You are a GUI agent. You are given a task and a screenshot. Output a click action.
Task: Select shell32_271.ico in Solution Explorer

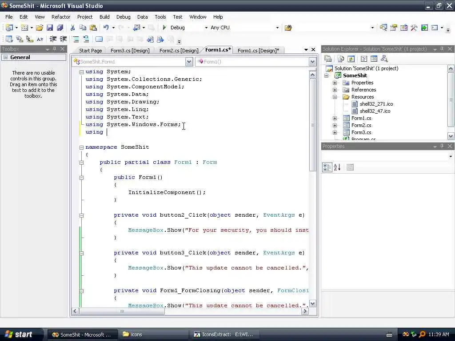376,104
